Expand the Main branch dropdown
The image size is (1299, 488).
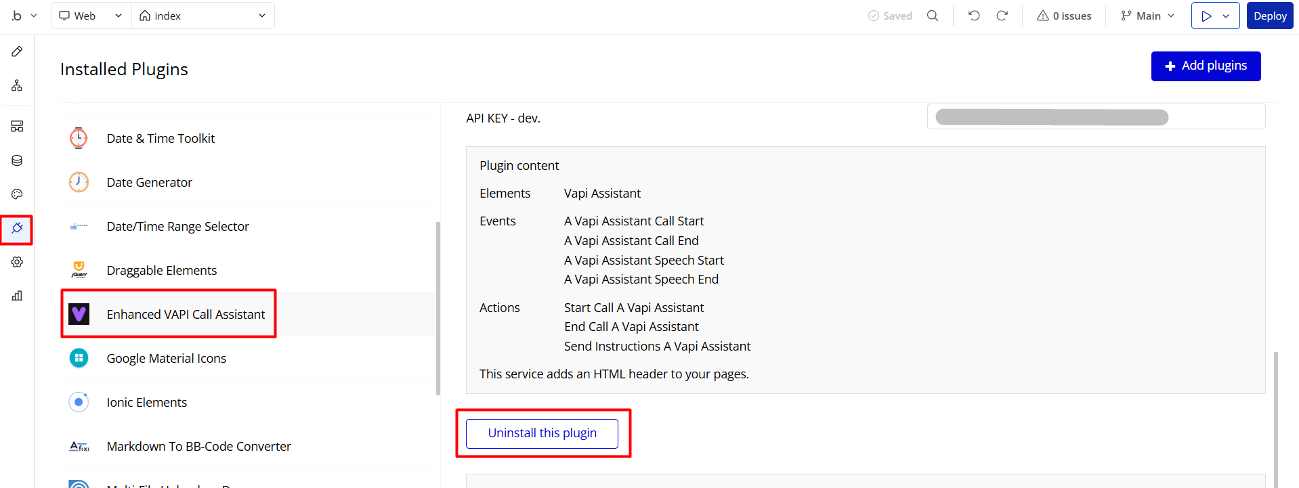pyautogui.click(x=1147, y=16)
